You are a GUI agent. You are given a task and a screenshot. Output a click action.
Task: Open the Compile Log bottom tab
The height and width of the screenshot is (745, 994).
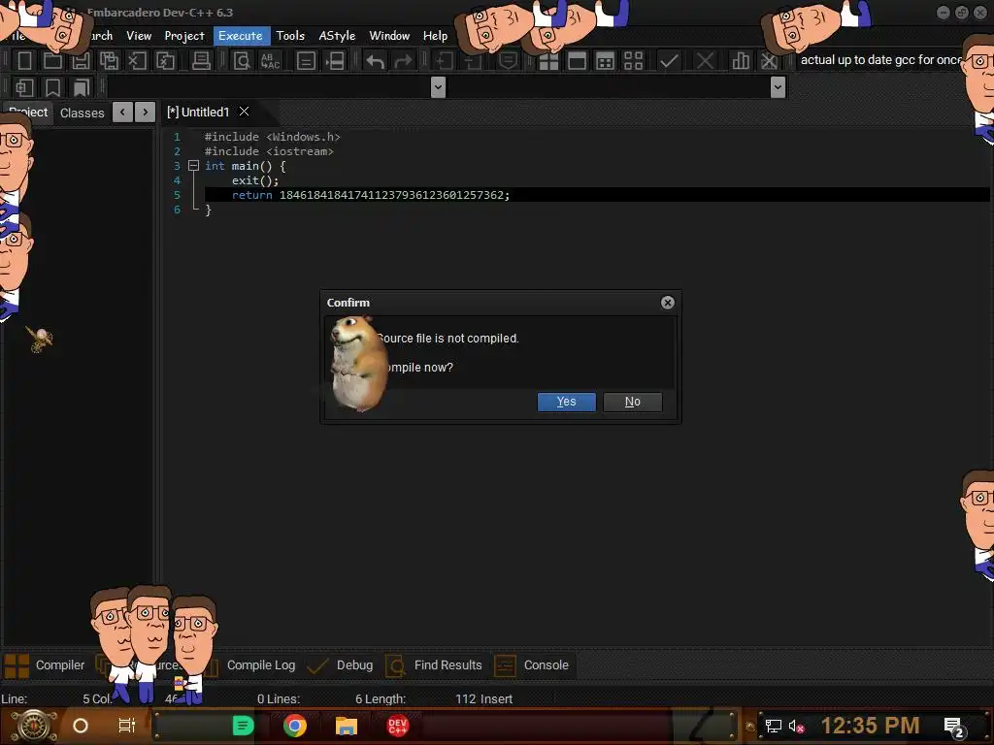pyautogui.click(x=260, y=665)
